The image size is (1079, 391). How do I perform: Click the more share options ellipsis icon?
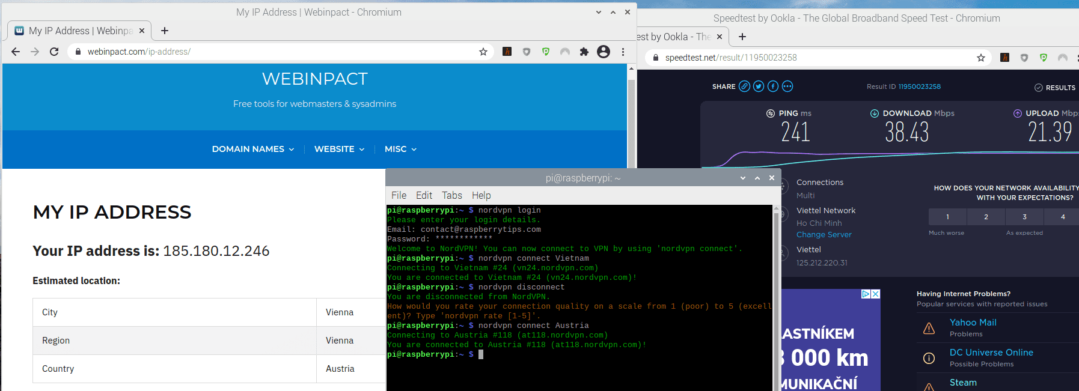click(x=787, y=86)
